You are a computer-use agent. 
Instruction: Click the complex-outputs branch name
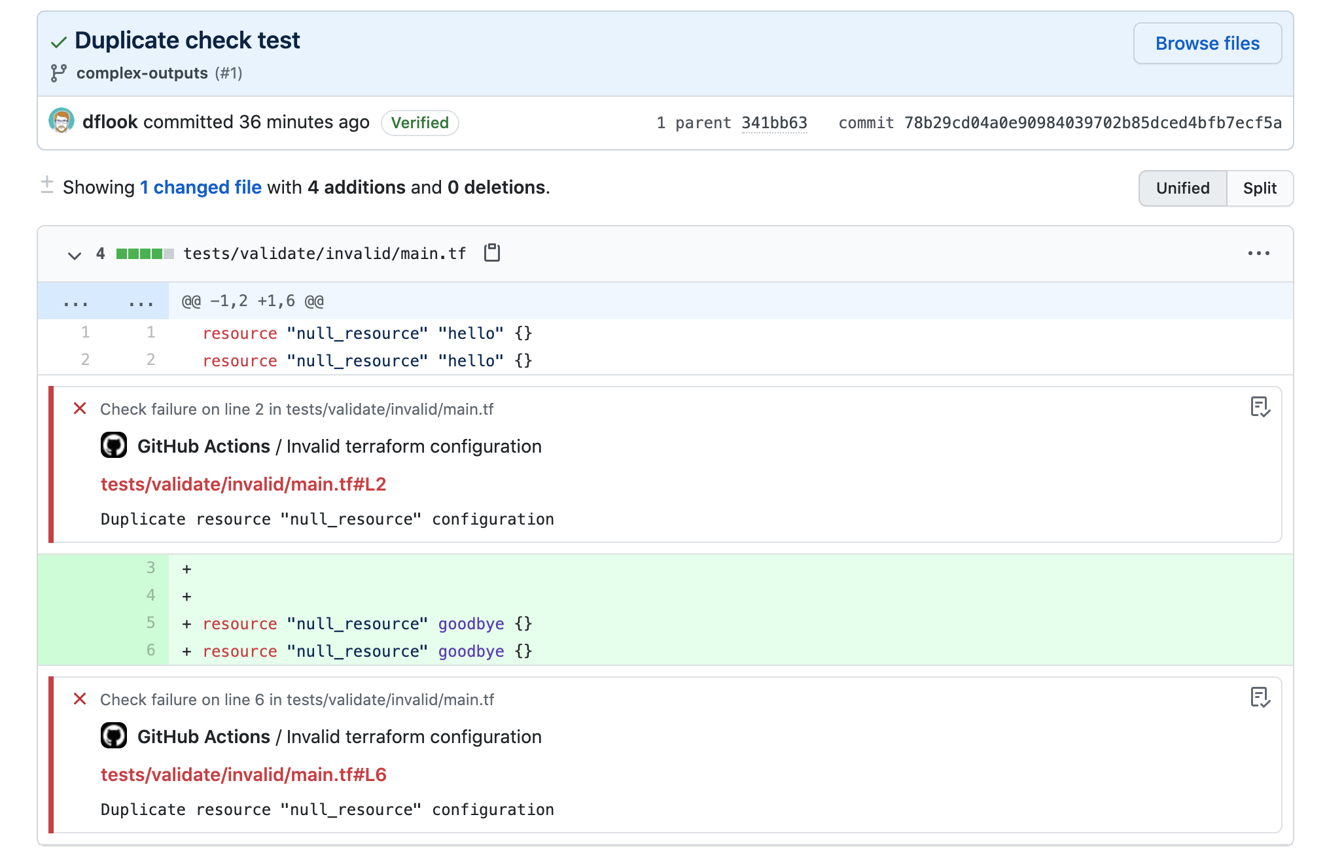pos(142,73)
